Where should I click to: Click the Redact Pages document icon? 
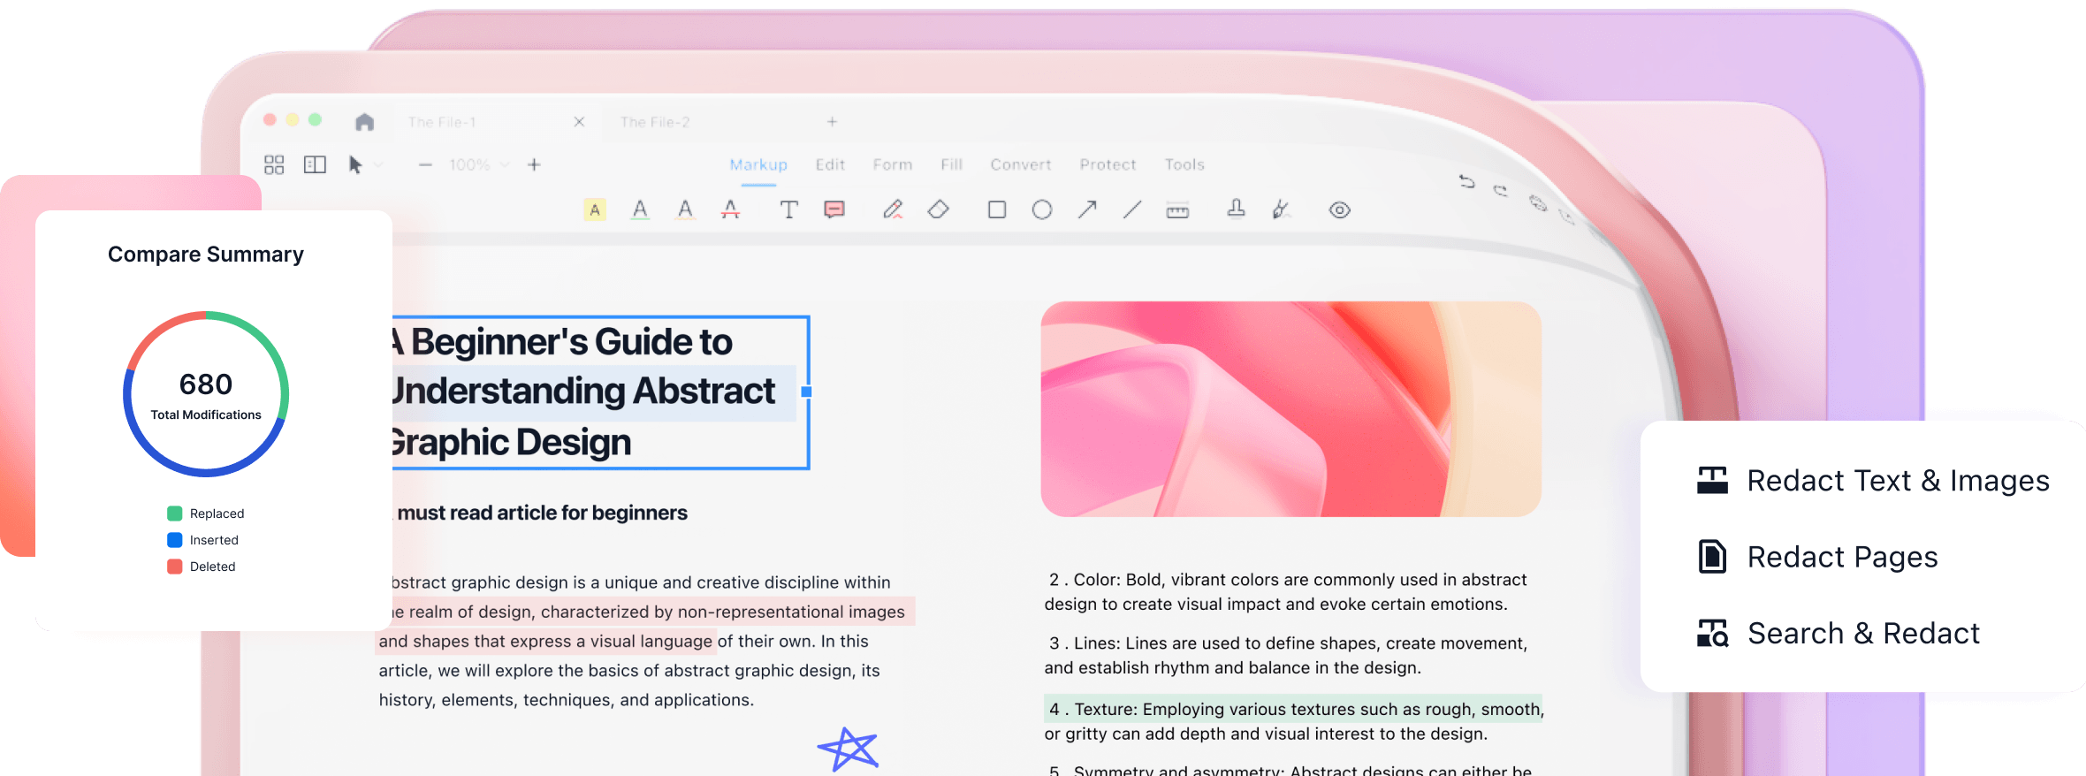point(1712,557)
